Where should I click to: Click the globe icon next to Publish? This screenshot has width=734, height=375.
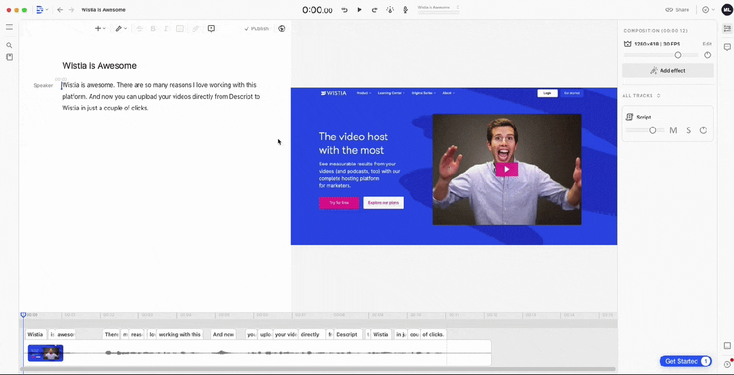(x=281, y=28)
